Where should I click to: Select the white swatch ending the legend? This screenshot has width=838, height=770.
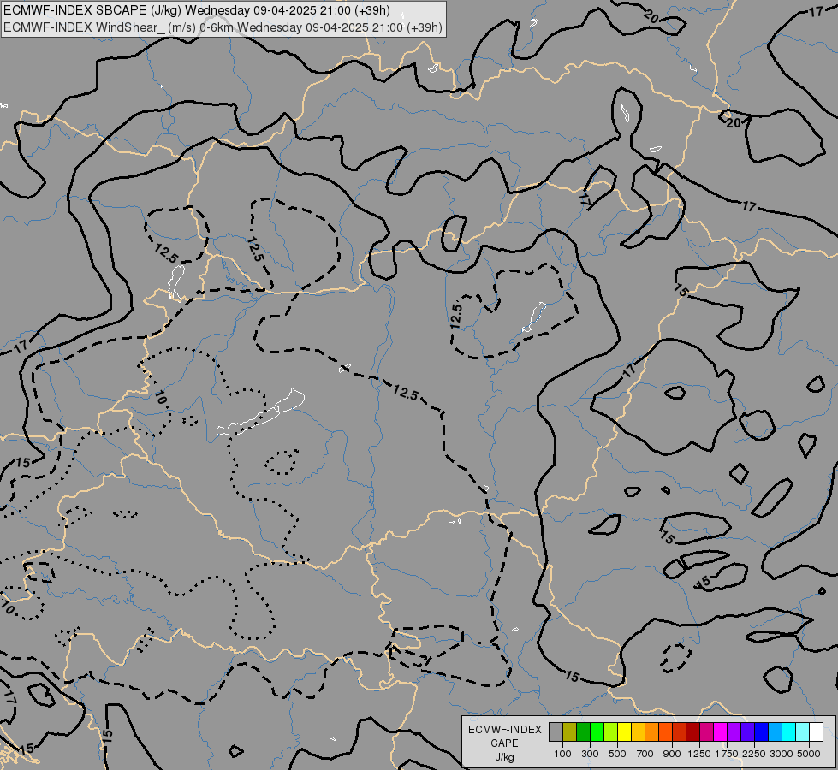coord(816,731)
